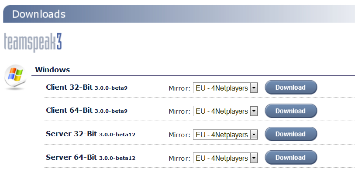Open Mirror dropdown for Server 64-Bit
This screenshot has width=355, height=172.
[x=225, y=158]
